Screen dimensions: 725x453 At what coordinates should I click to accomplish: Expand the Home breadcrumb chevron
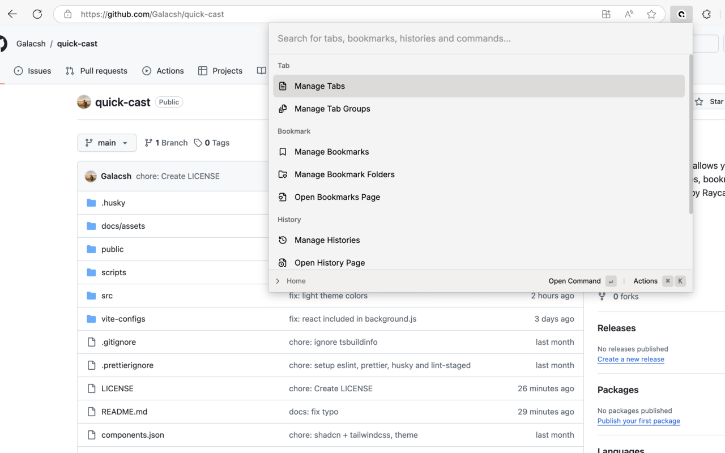click(x=278, y=281)
